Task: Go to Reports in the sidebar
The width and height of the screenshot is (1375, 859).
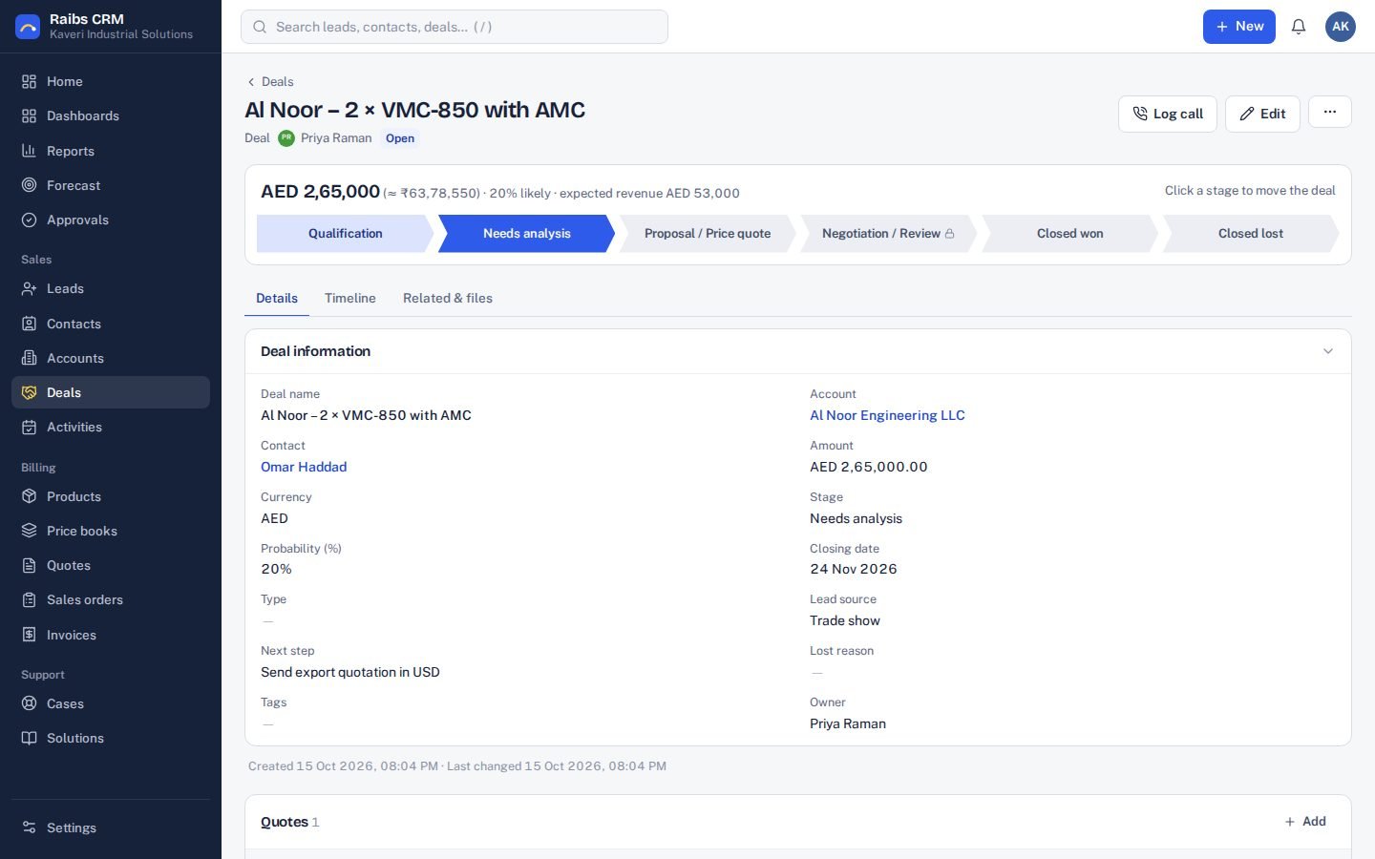Action: 111,151
